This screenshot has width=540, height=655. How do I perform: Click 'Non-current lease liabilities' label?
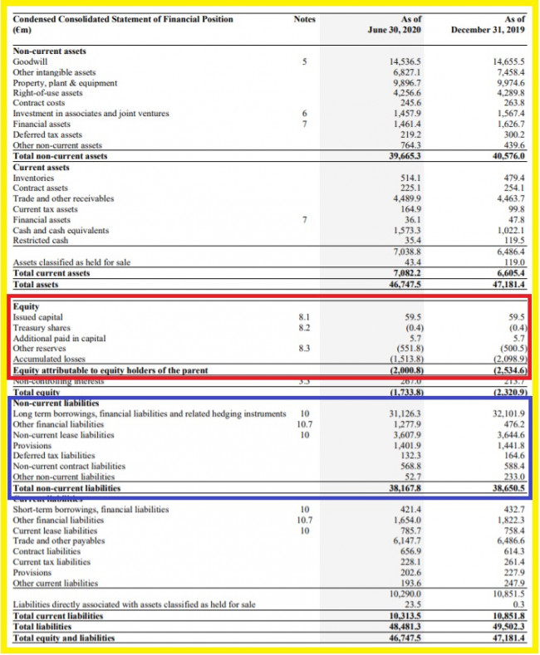63,435
